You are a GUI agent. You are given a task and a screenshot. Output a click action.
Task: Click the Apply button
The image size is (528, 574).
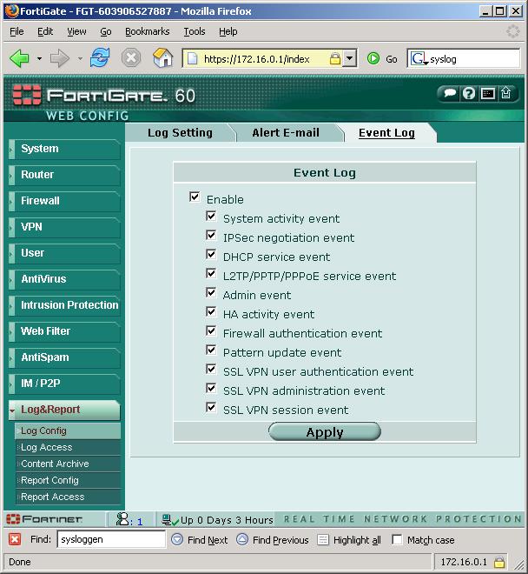(x=325, y=432)
